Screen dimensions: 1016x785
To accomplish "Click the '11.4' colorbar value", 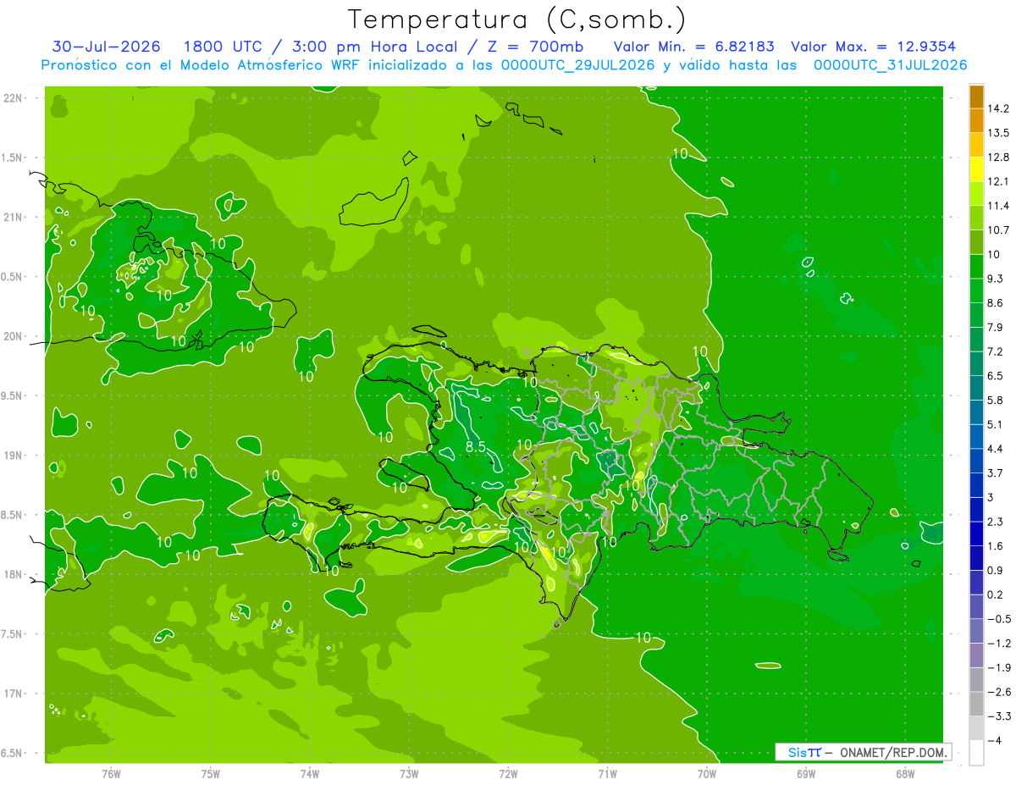I will click(x=998, y=206).
